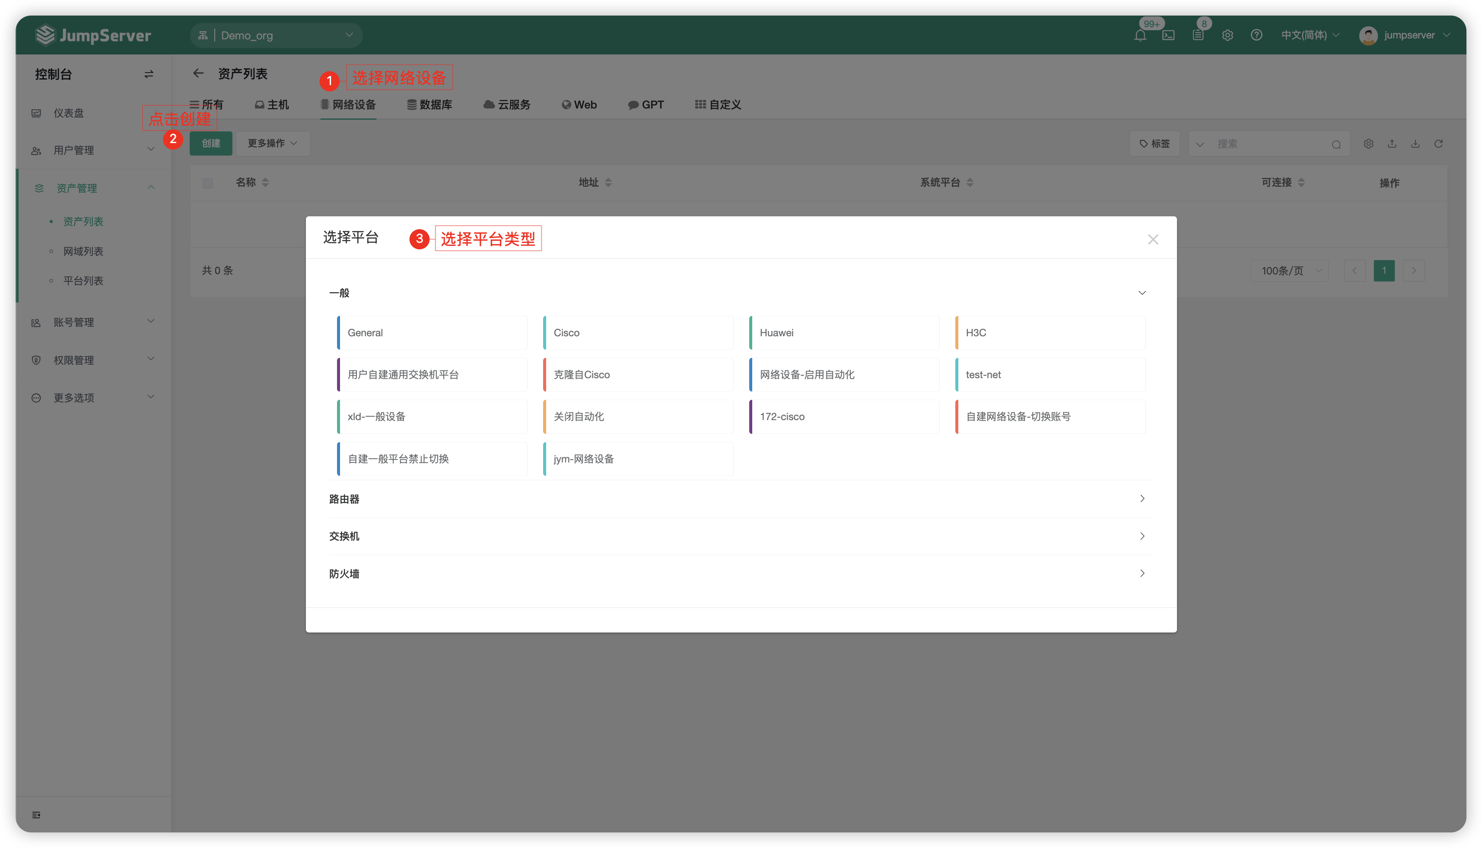Open the 更多操作 dropdown
The height and width of the screenshot is (848, 1482).
(x=272, y=143)
